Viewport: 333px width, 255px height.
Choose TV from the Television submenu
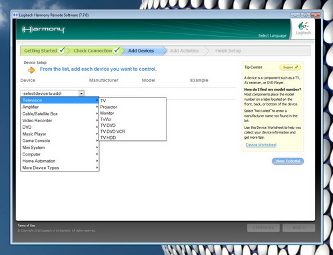coord(133,101)
